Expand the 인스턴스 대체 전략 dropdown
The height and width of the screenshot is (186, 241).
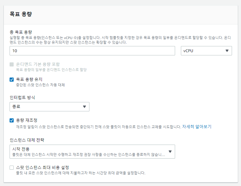pyautogui.click(x=92, y=152)
